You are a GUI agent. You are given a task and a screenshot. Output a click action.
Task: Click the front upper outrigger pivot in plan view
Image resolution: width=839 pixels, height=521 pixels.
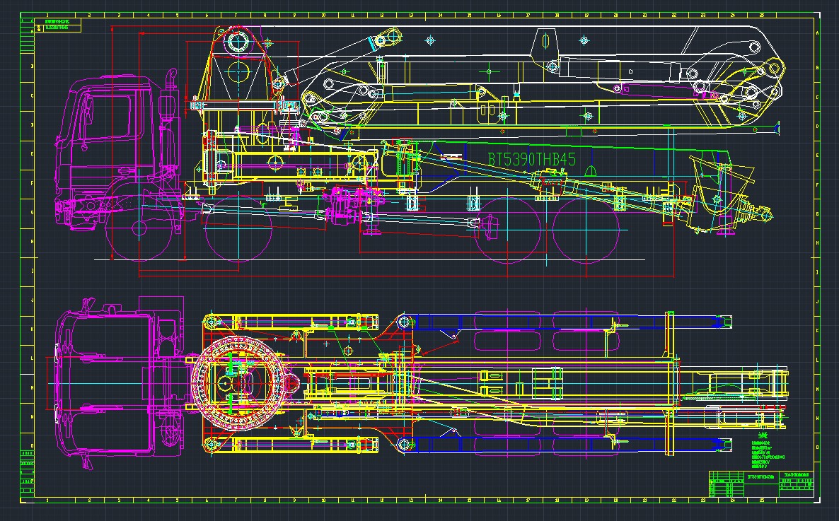(x=212, y=322)
